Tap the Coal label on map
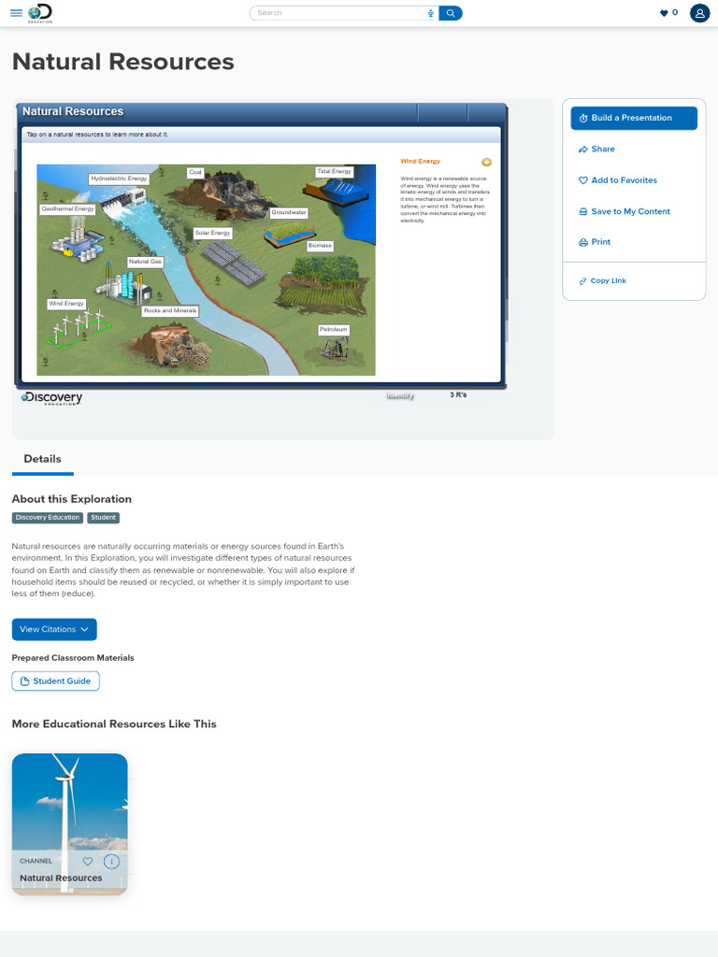The image size is (718, 957). coord(195,173)
